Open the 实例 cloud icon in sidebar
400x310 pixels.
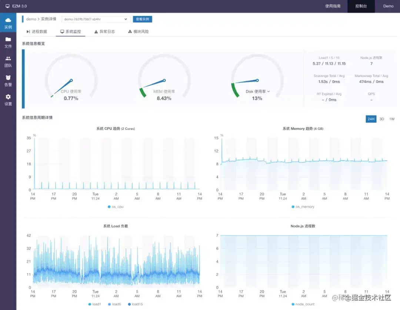(8, 20)
